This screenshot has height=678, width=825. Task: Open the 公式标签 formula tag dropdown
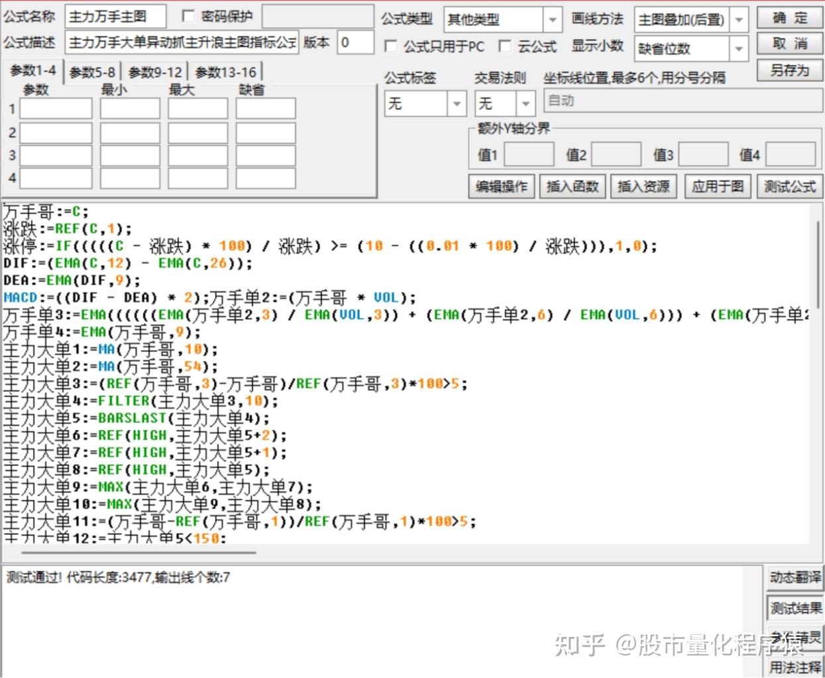coord(425,103)
